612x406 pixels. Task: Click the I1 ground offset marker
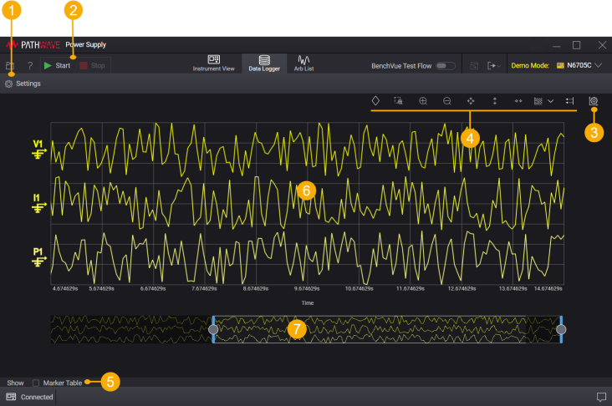pos(38,208)
